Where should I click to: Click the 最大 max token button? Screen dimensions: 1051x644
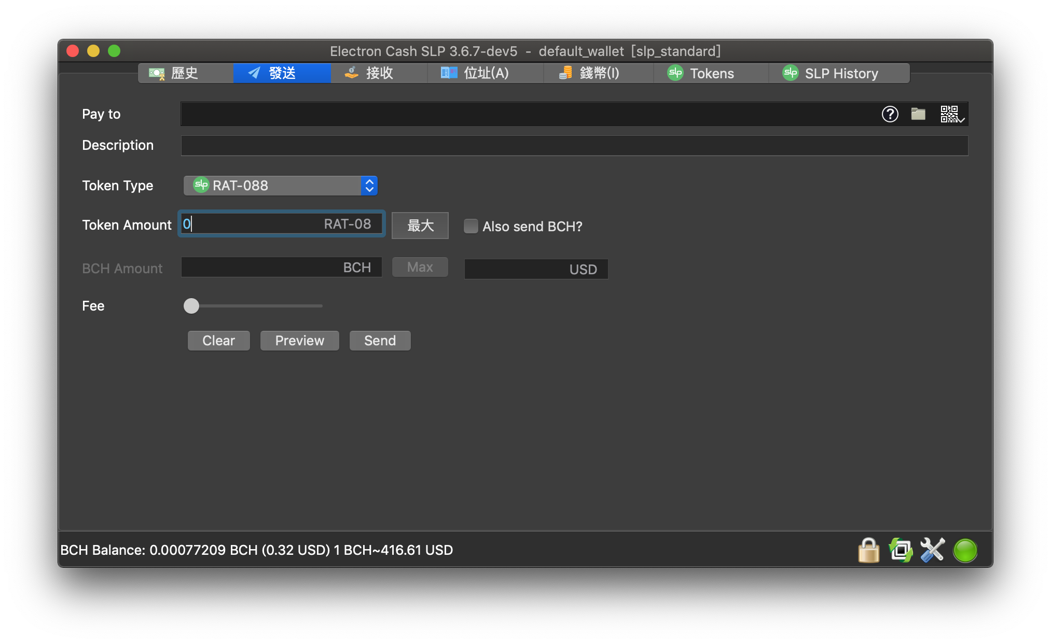click(x=420, y=226)
